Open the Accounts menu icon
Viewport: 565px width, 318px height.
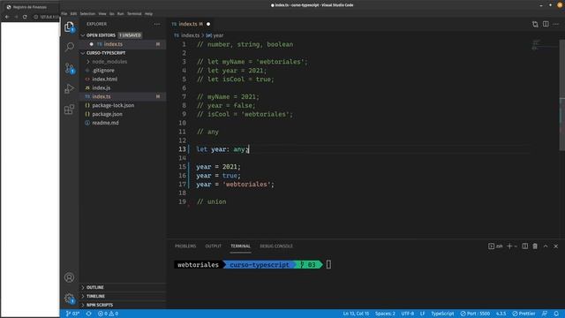pos(69,277)
